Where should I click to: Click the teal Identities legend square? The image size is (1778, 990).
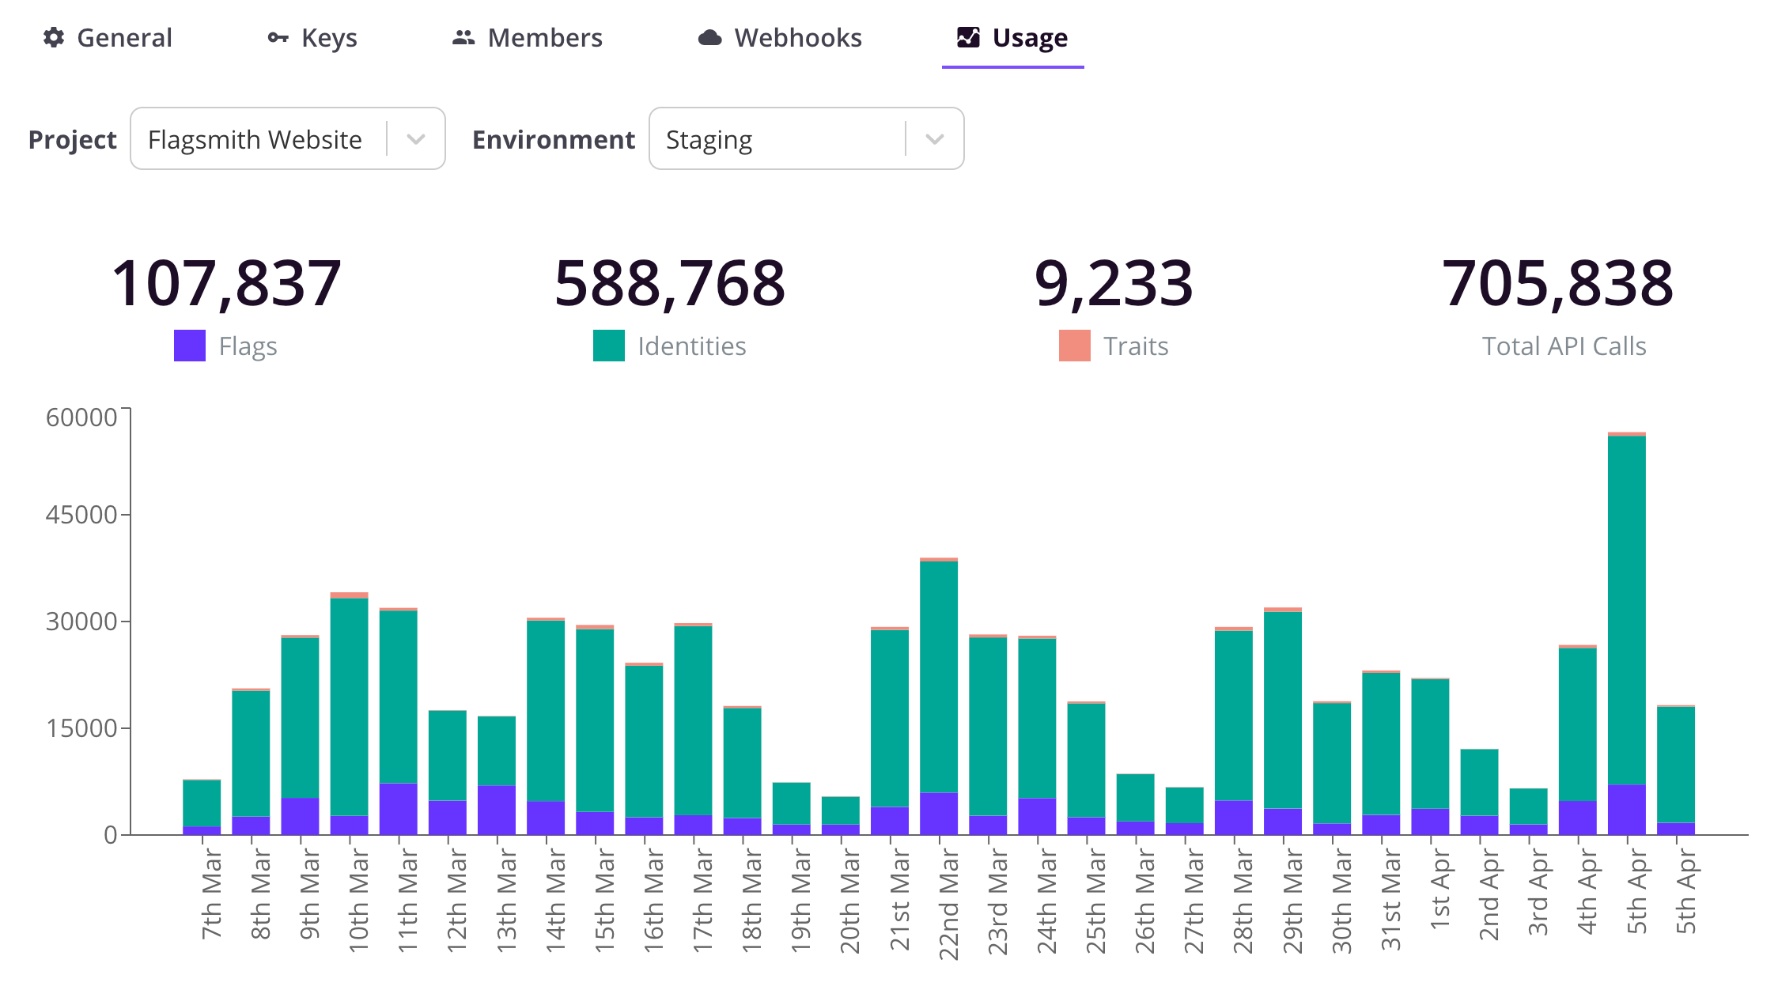point(608,345)
